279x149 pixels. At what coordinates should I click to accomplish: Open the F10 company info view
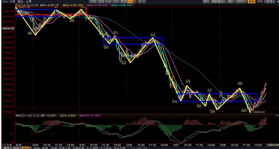(5, 2)
